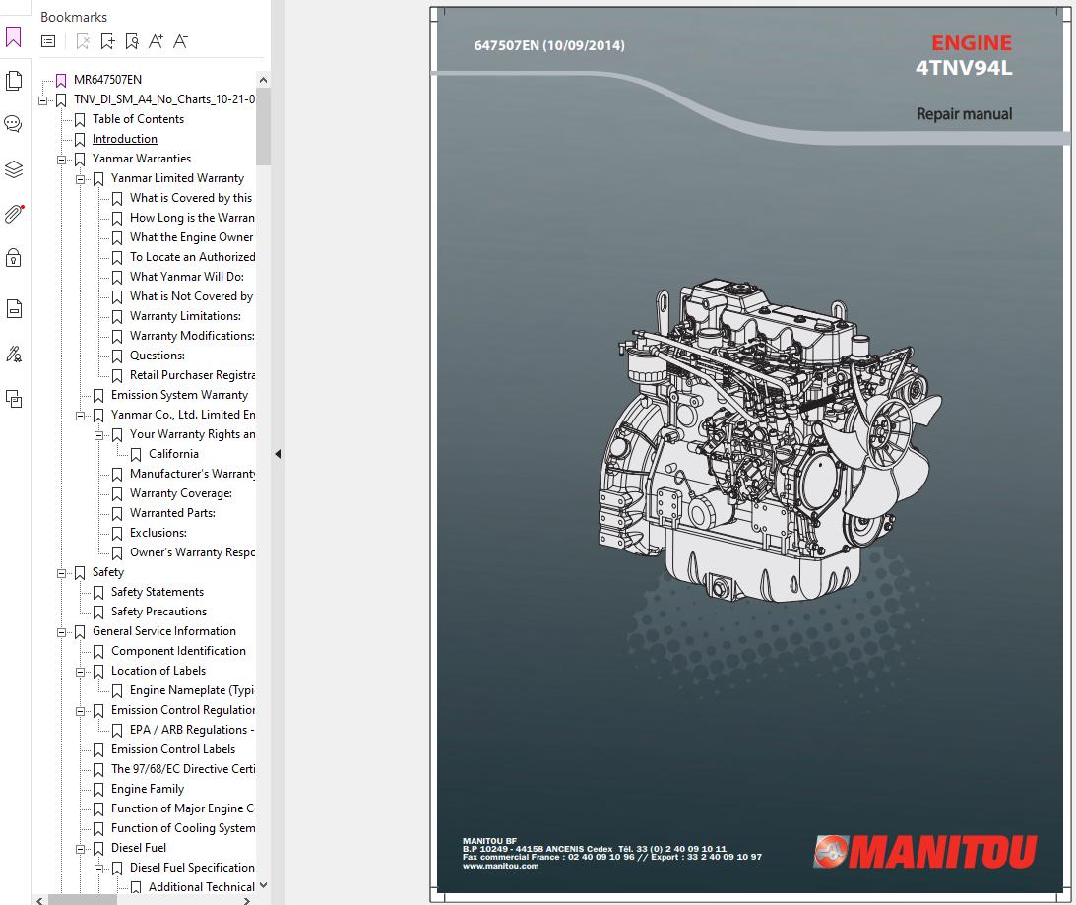
Task: Open the Bookmarks panel icon in sidebar
Action: pos(14,37)
